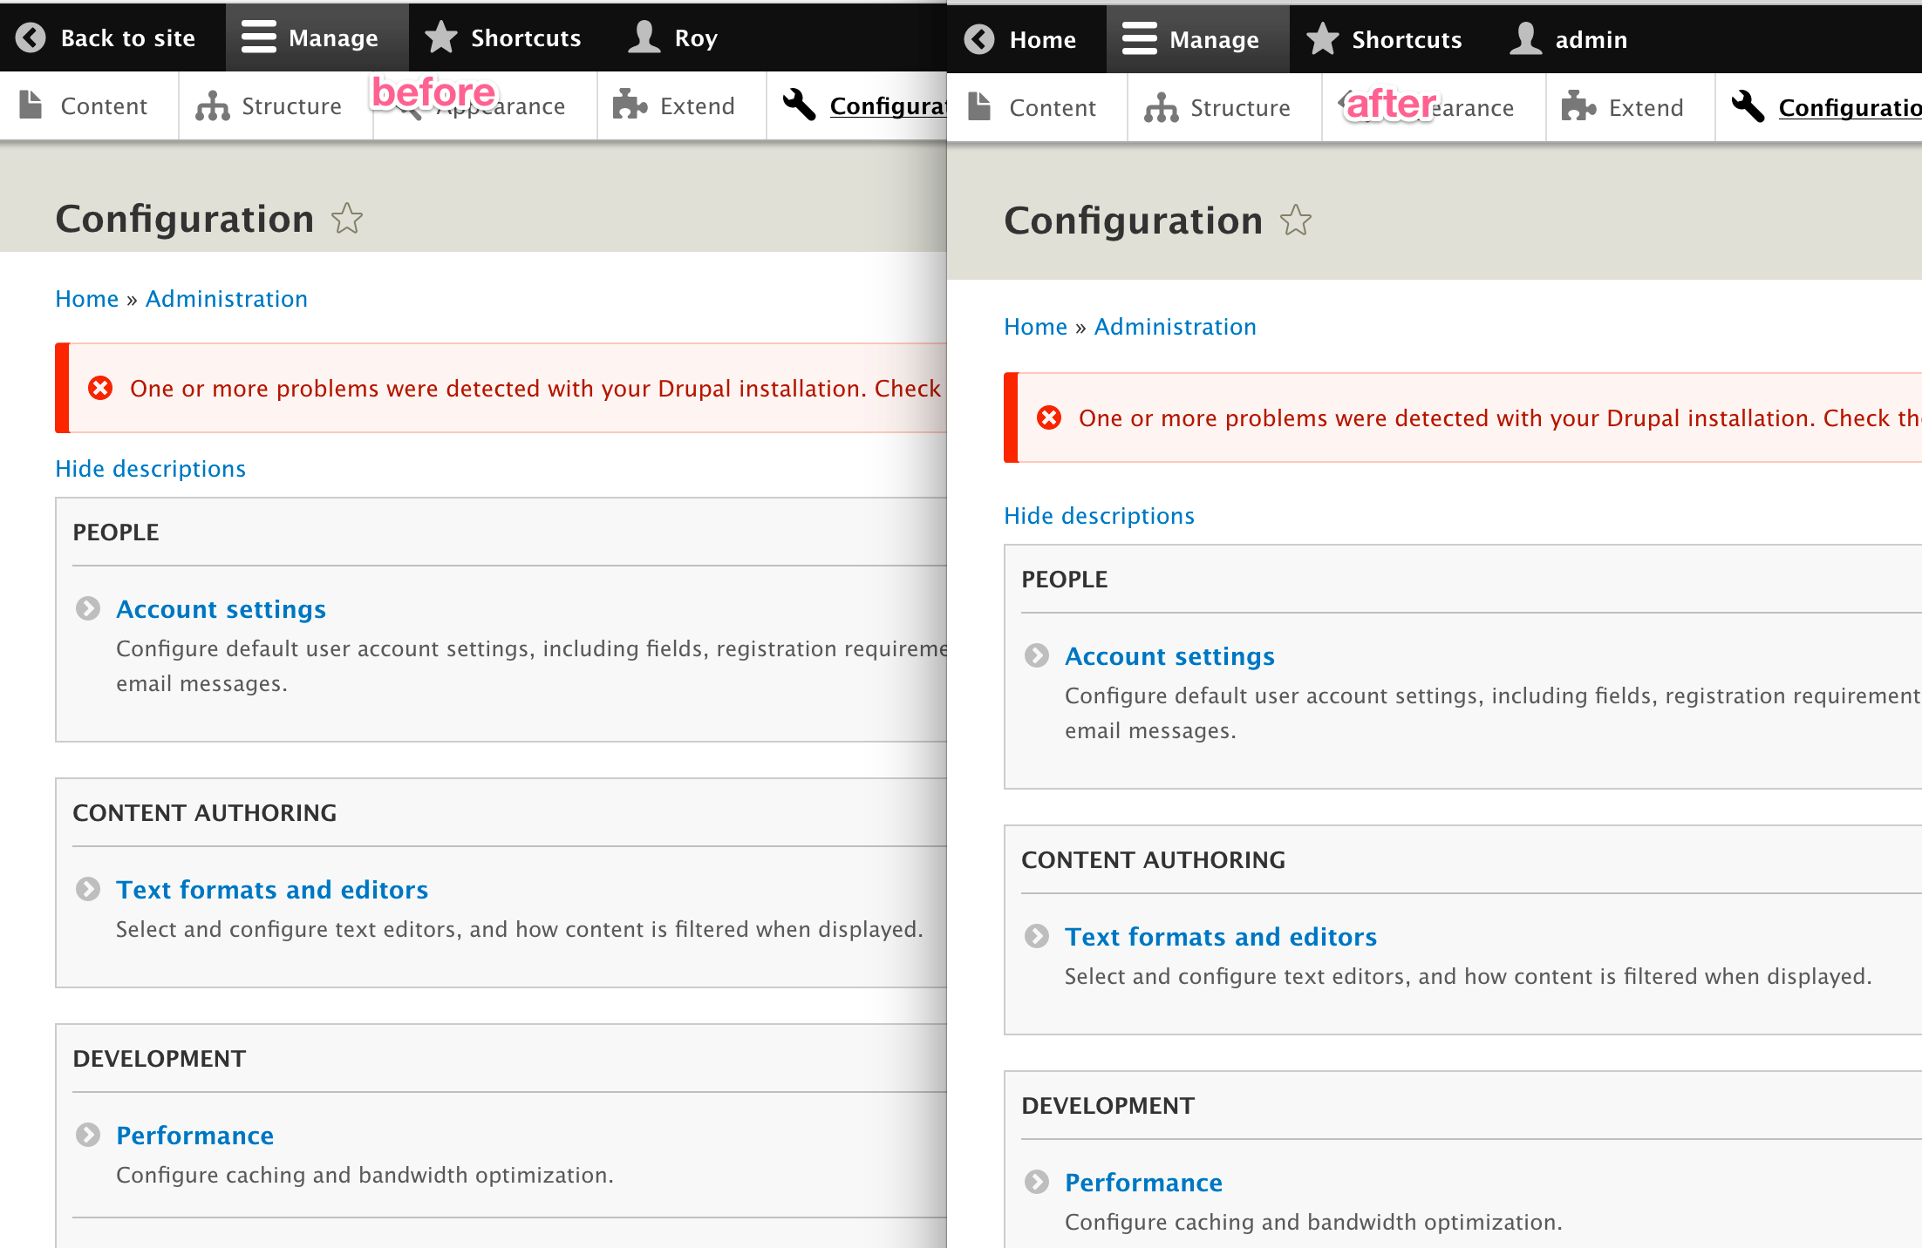
Task: Click arrow bullet beside left Text formats and editors
Action: coord(88,889)
